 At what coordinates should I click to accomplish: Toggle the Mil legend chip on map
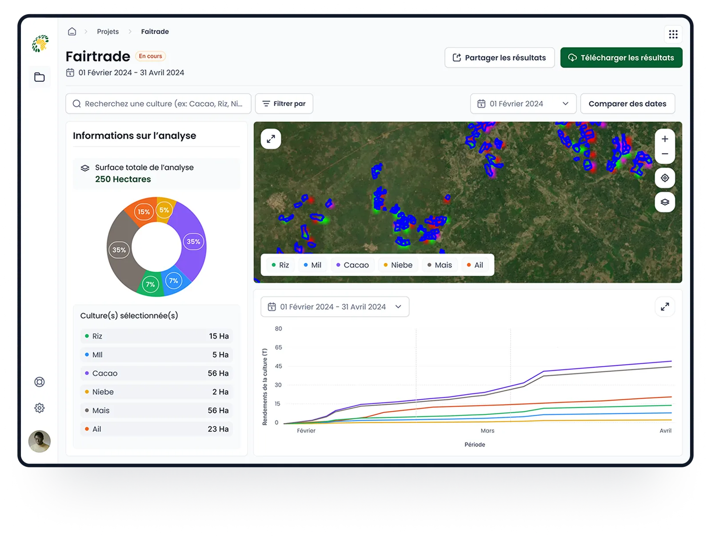(312, 265)
